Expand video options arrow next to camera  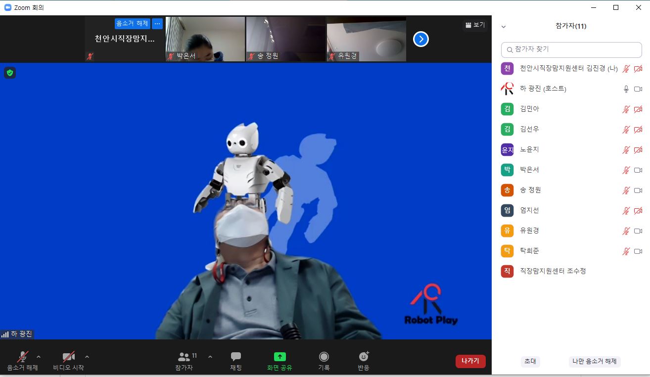click(87, 357)
